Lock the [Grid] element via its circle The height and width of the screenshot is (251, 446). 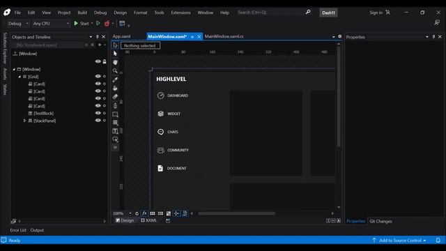[105, 76]
